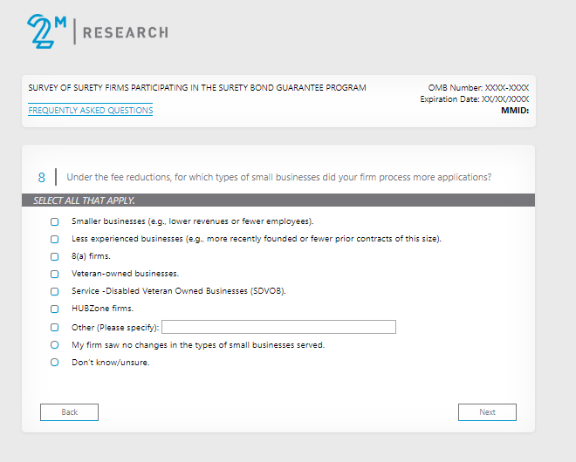Click the Smaller businesses option label
This screenshot has height=462, width=576.
(192, 221)
